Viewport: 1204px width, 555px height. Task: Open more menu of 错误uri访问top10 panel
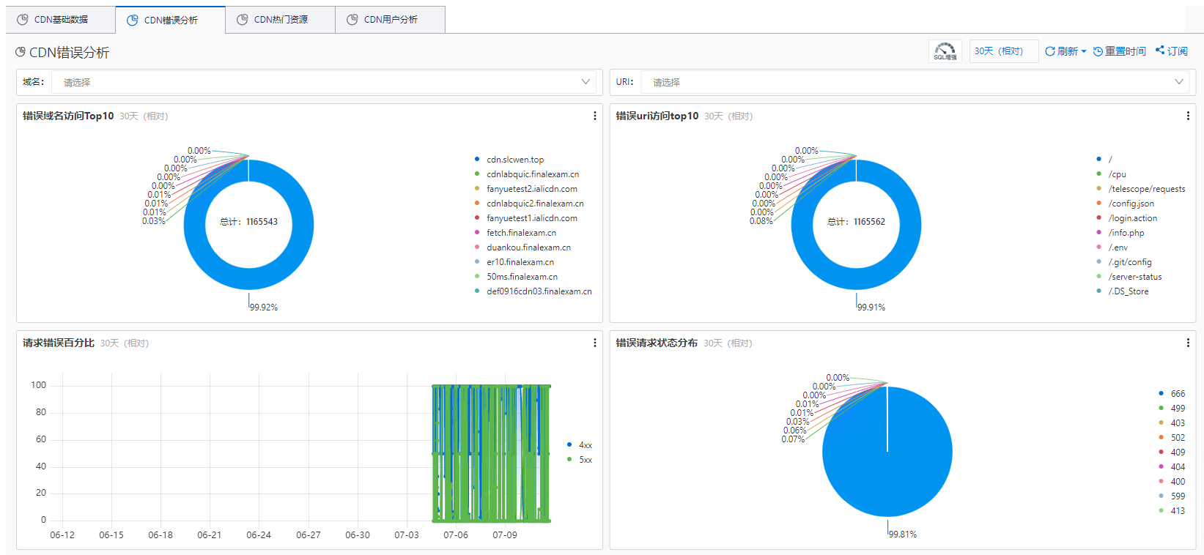click(x=1187, y=116)
